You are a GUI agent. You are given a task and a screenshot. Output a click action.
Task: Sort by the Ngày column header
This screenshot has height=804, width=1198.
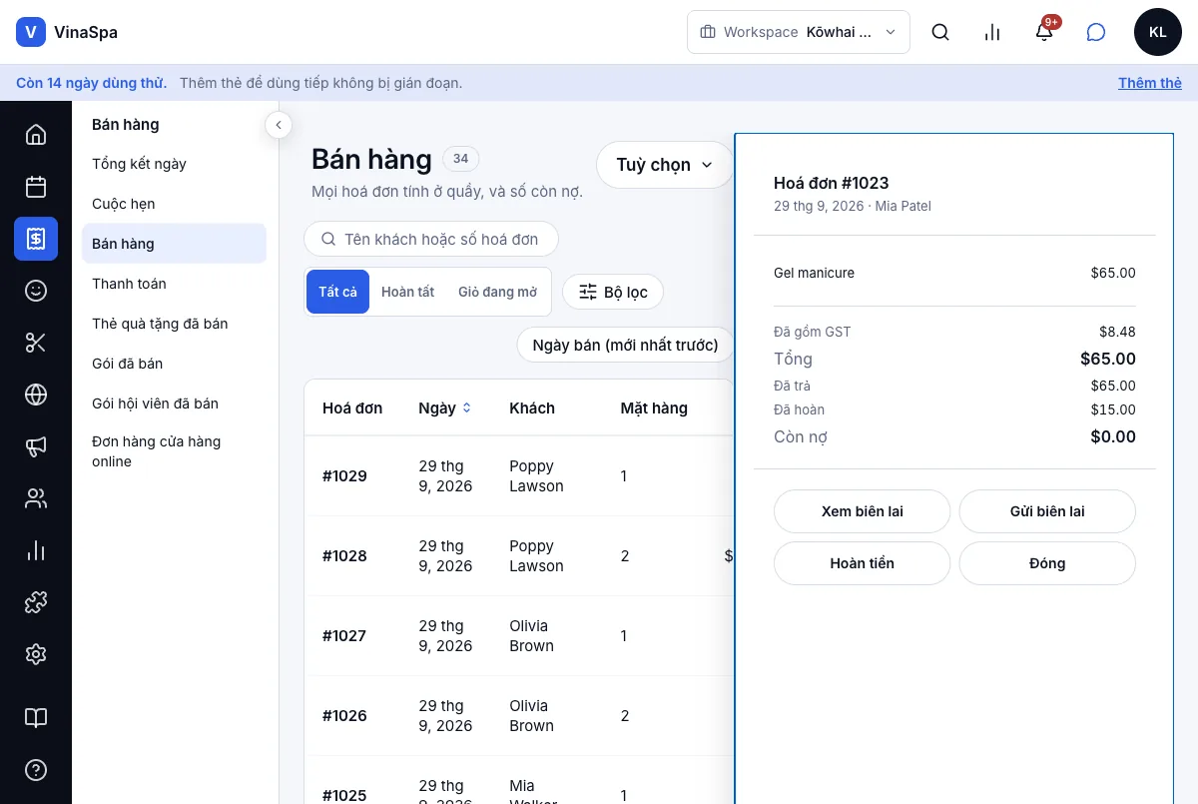(x=445, y=407)
